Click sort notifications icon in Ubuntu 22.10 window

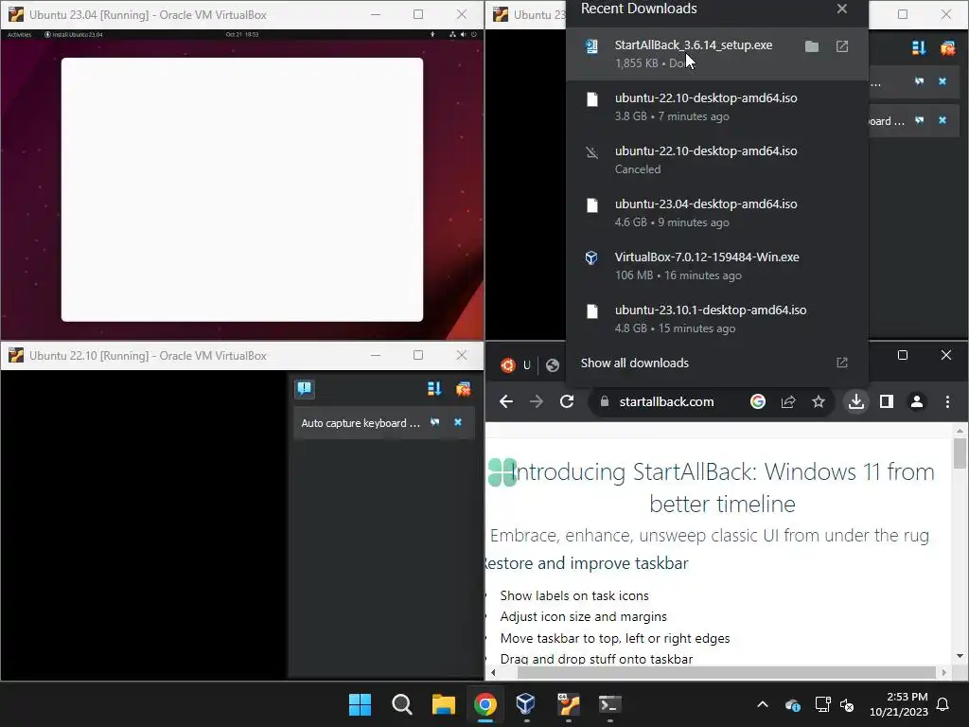(x=433, y=388)
